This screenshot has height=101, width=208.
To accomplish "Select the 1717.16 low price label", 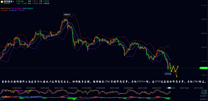I will pyautogui.click(x=168, y=74).
